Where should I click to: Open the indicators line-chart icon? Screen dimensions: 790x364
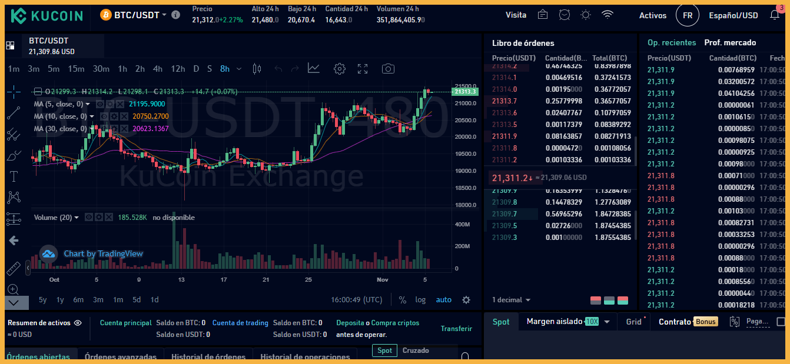pos(313,69)
